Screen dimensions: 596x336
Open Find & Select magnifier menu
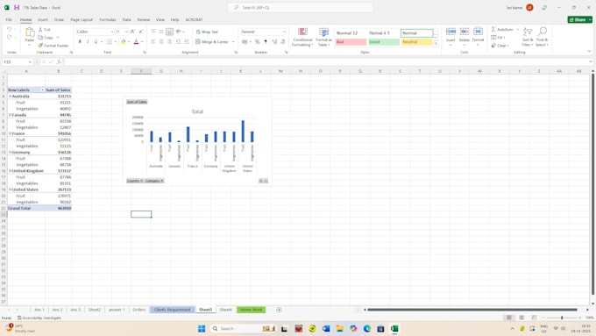pyautogui.click(x=542, y=37)
